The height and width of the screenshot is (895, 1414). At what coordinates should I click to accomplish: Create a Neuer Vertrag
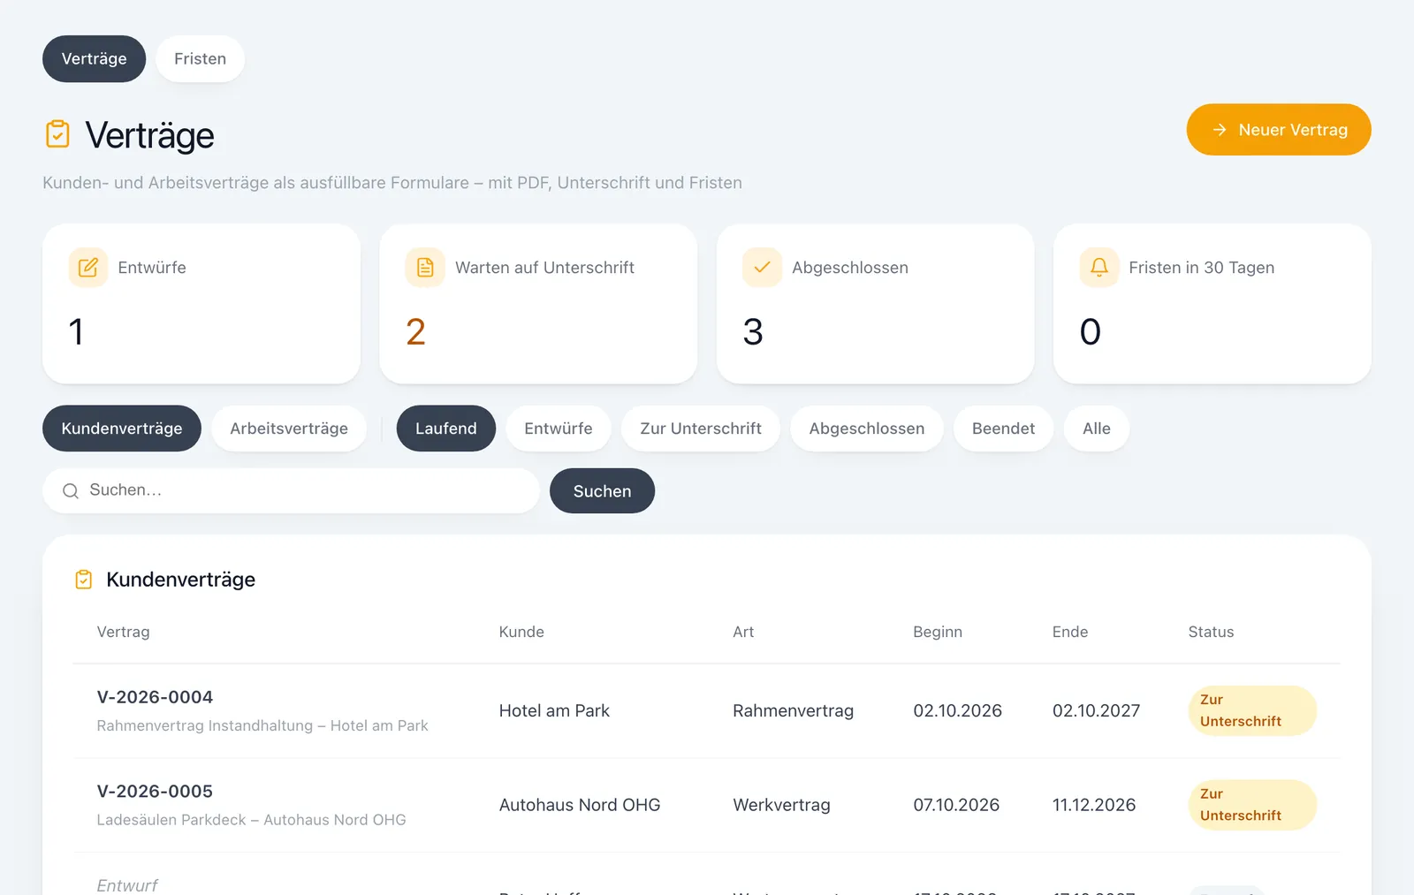pyautogui.click(x=1279, y=130)
